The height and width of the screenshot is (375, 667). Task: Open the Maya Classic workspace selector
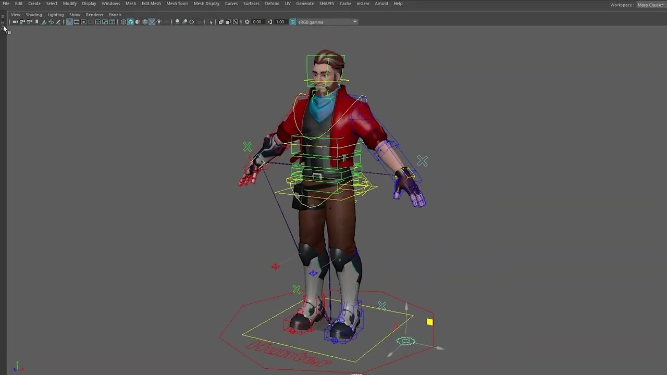point(650,5)
